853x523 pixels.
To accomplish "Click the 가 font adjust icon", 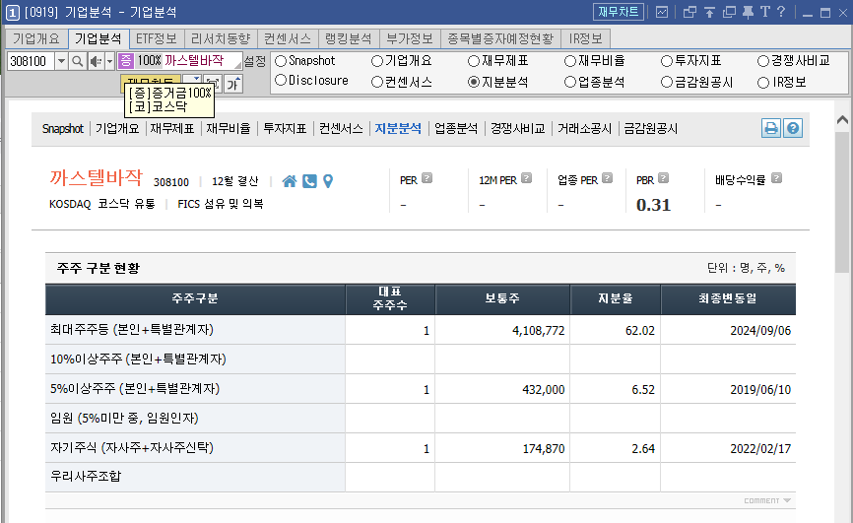I will click(x=233, y=84).
